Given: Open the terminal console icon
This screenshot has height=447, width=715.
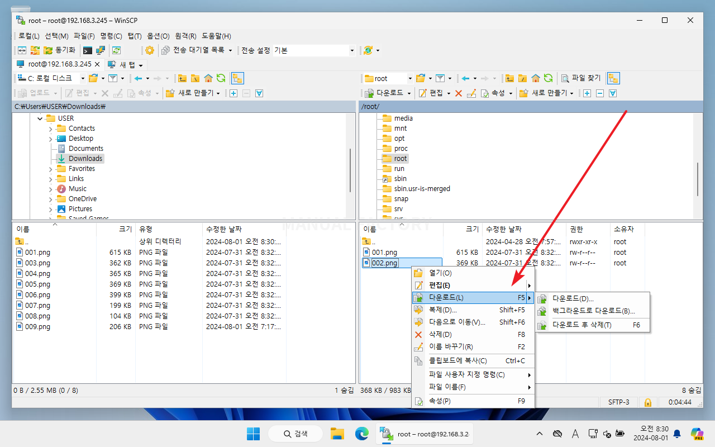Looking at the screenshot, I should pos(88,50).
